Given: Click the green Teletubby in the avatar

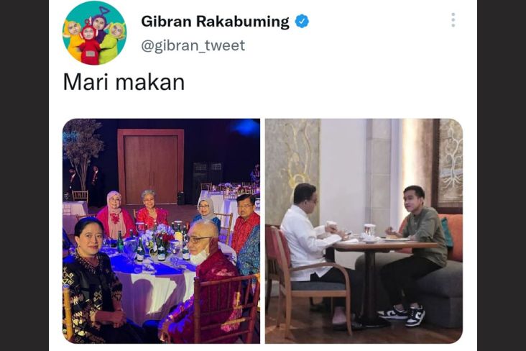Looking at the screenshot, I should (113, 42).
